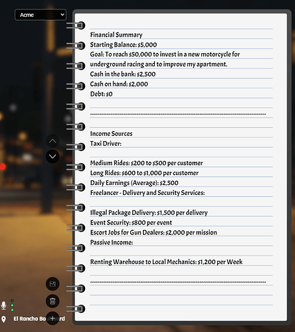Go to next notebook page with down arrow

tap(52, 156)
